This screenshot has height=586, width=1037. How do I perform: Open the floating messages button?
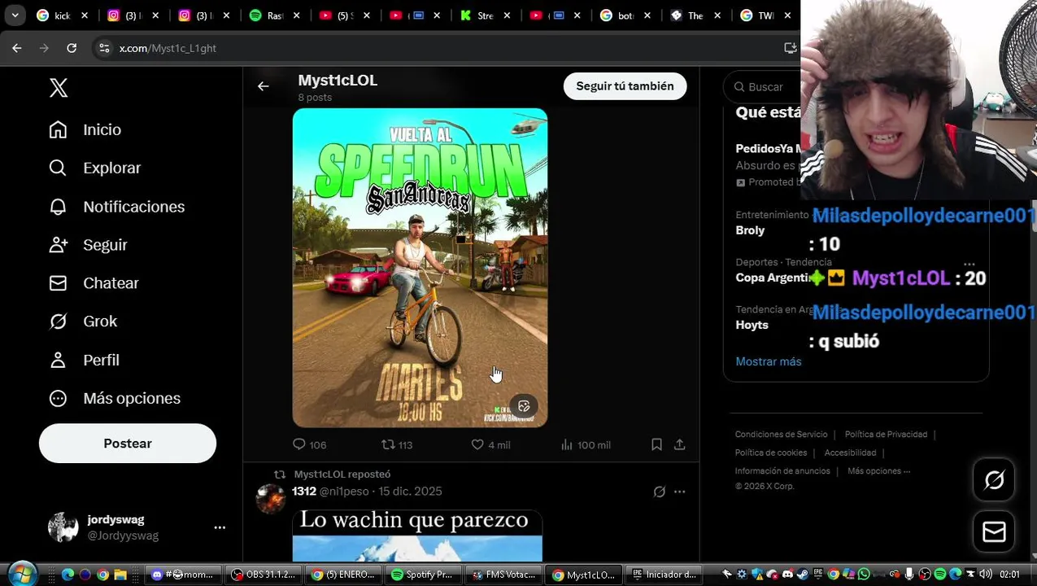click(994, 531)
